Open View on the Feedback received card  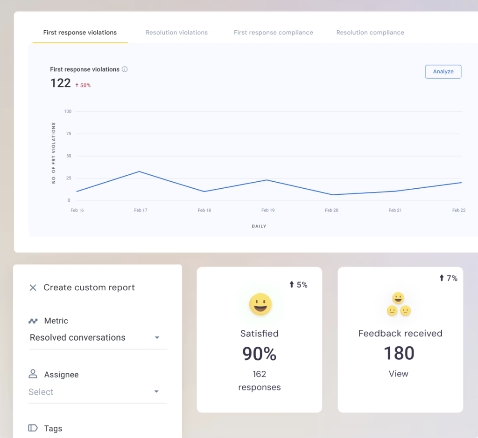399,373
